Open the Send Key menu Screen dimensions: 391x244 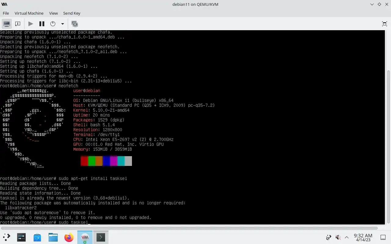coord(72,13)
